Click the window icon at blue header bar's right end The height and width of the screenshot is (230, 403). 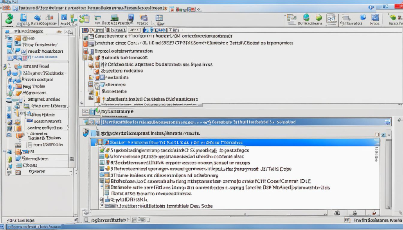(x=387, y=122)
